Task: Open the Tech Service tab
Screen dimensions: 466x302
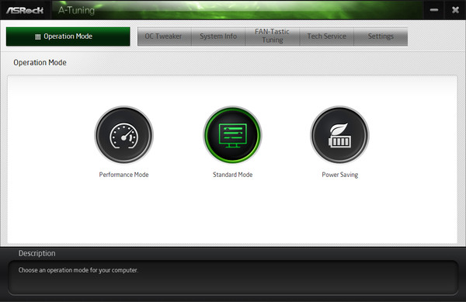Action: [x=327, y=36]
